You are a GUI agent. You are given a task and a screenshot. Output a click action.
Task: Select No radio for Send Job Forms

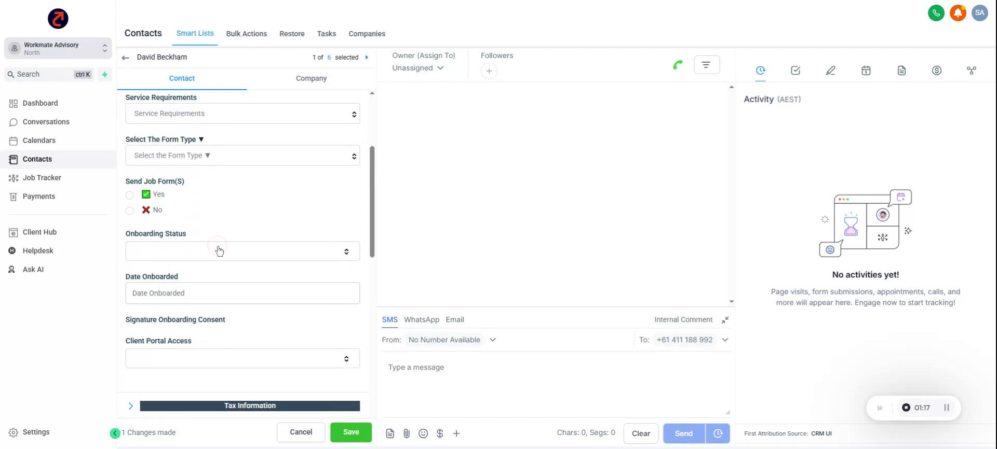[130, 211]
